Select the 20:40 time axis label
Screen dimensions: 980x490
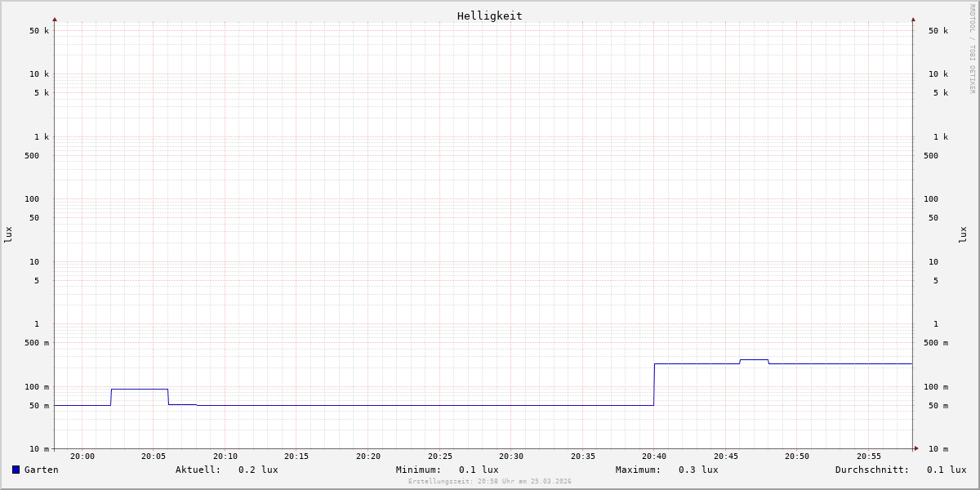click(654, 457)
